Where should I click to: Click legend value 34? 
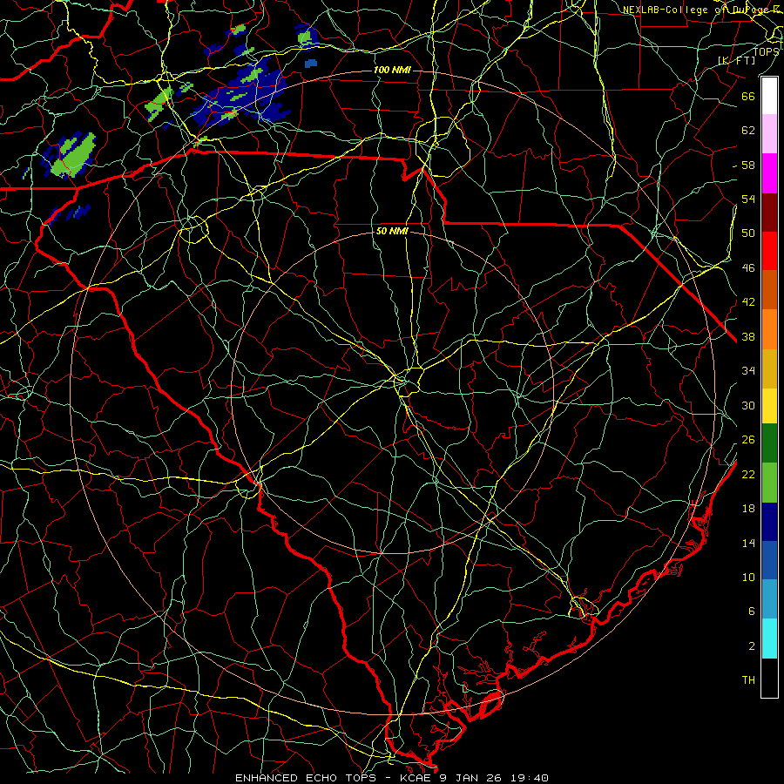pyautogui.click(x=748, y=371)
